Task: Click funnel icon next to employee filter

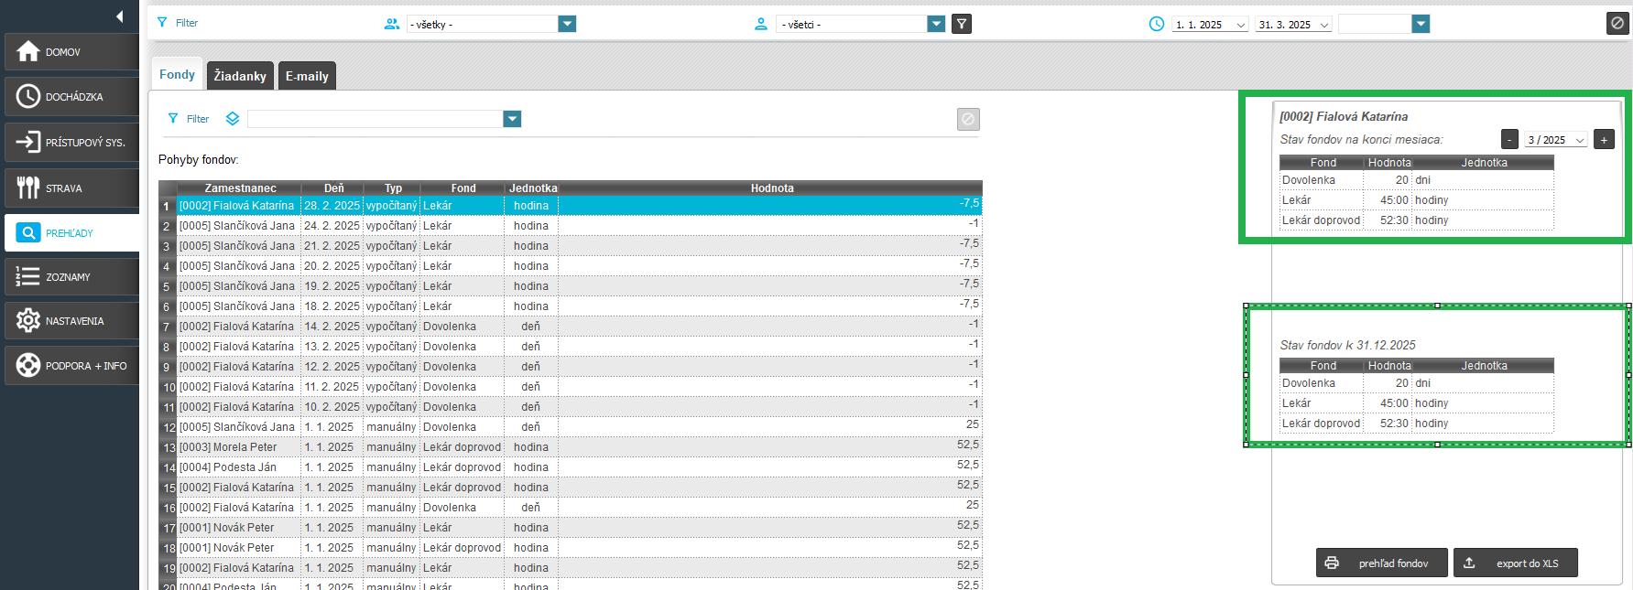Action: 961,25
